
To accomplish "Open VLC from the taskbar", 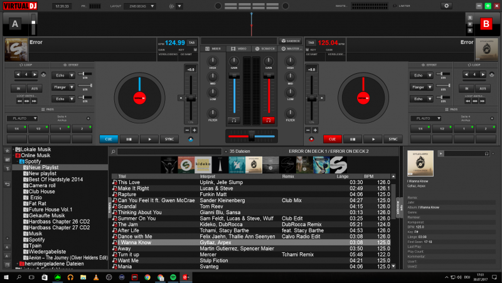I will click(96, 277).
